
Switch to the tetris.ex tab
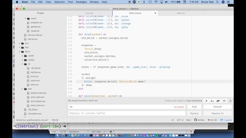pos(181,13)
